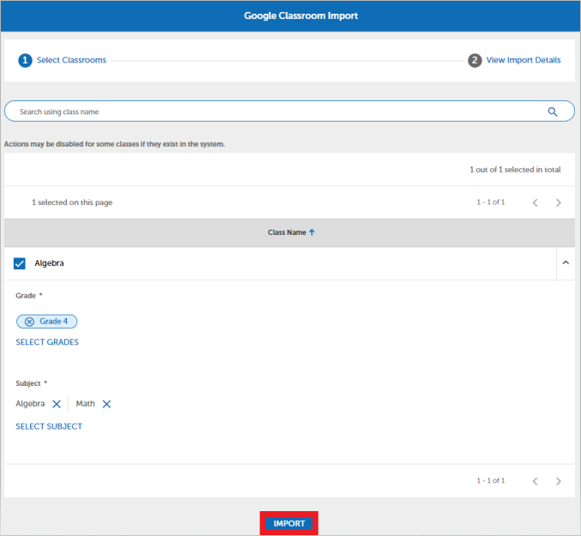Image resolution: width=581 pixels, height=536 pixels.
Task: Go to the previous page in the bottom pager
Action: click(535, 481)
